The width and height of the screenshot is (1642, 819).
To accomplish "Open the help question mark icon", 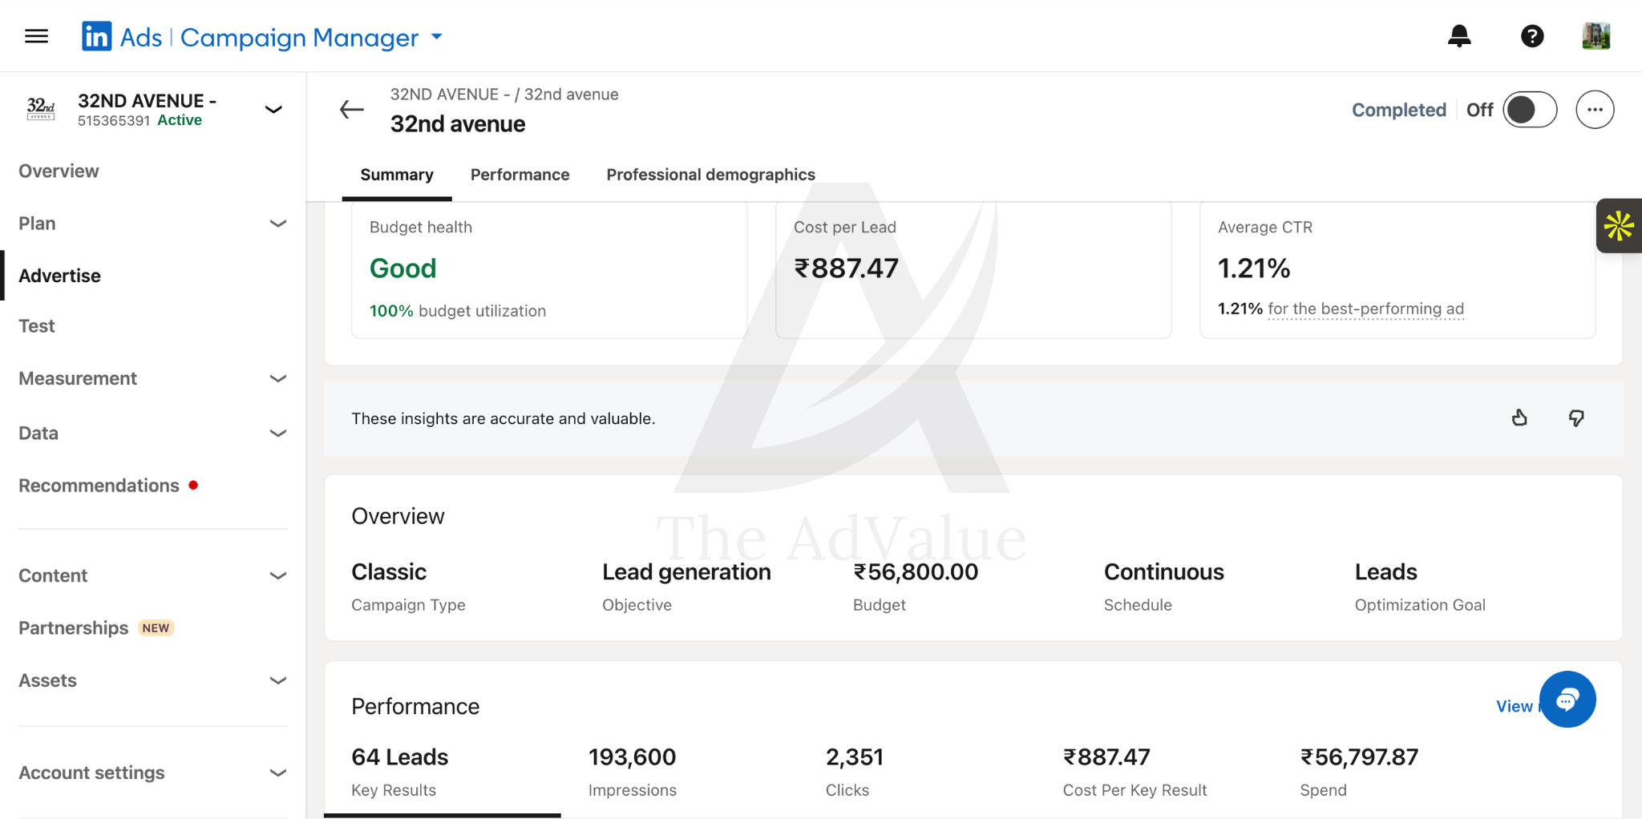I will (1532, 36).
